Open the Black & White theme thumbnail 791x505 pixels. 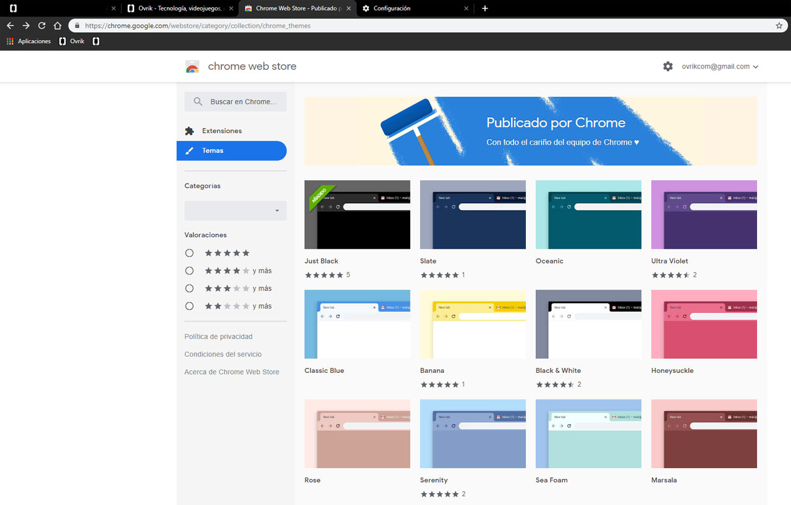click(588, 324)
